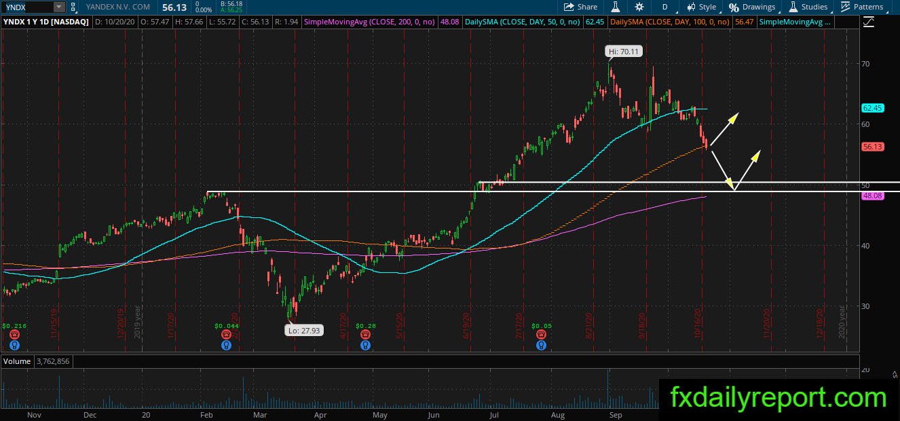Click the Mar label on time axis

point(259,414)
